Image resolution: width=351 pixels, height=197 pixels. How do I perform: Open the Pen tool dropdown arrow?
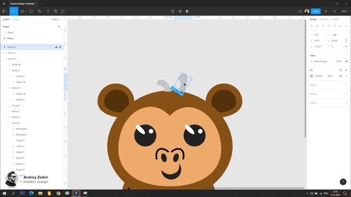pos(43,11)
